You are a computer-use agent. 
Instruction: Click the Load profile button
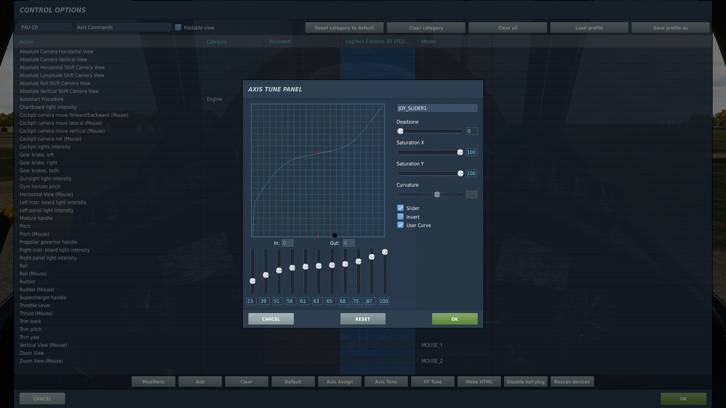point(589,28)
